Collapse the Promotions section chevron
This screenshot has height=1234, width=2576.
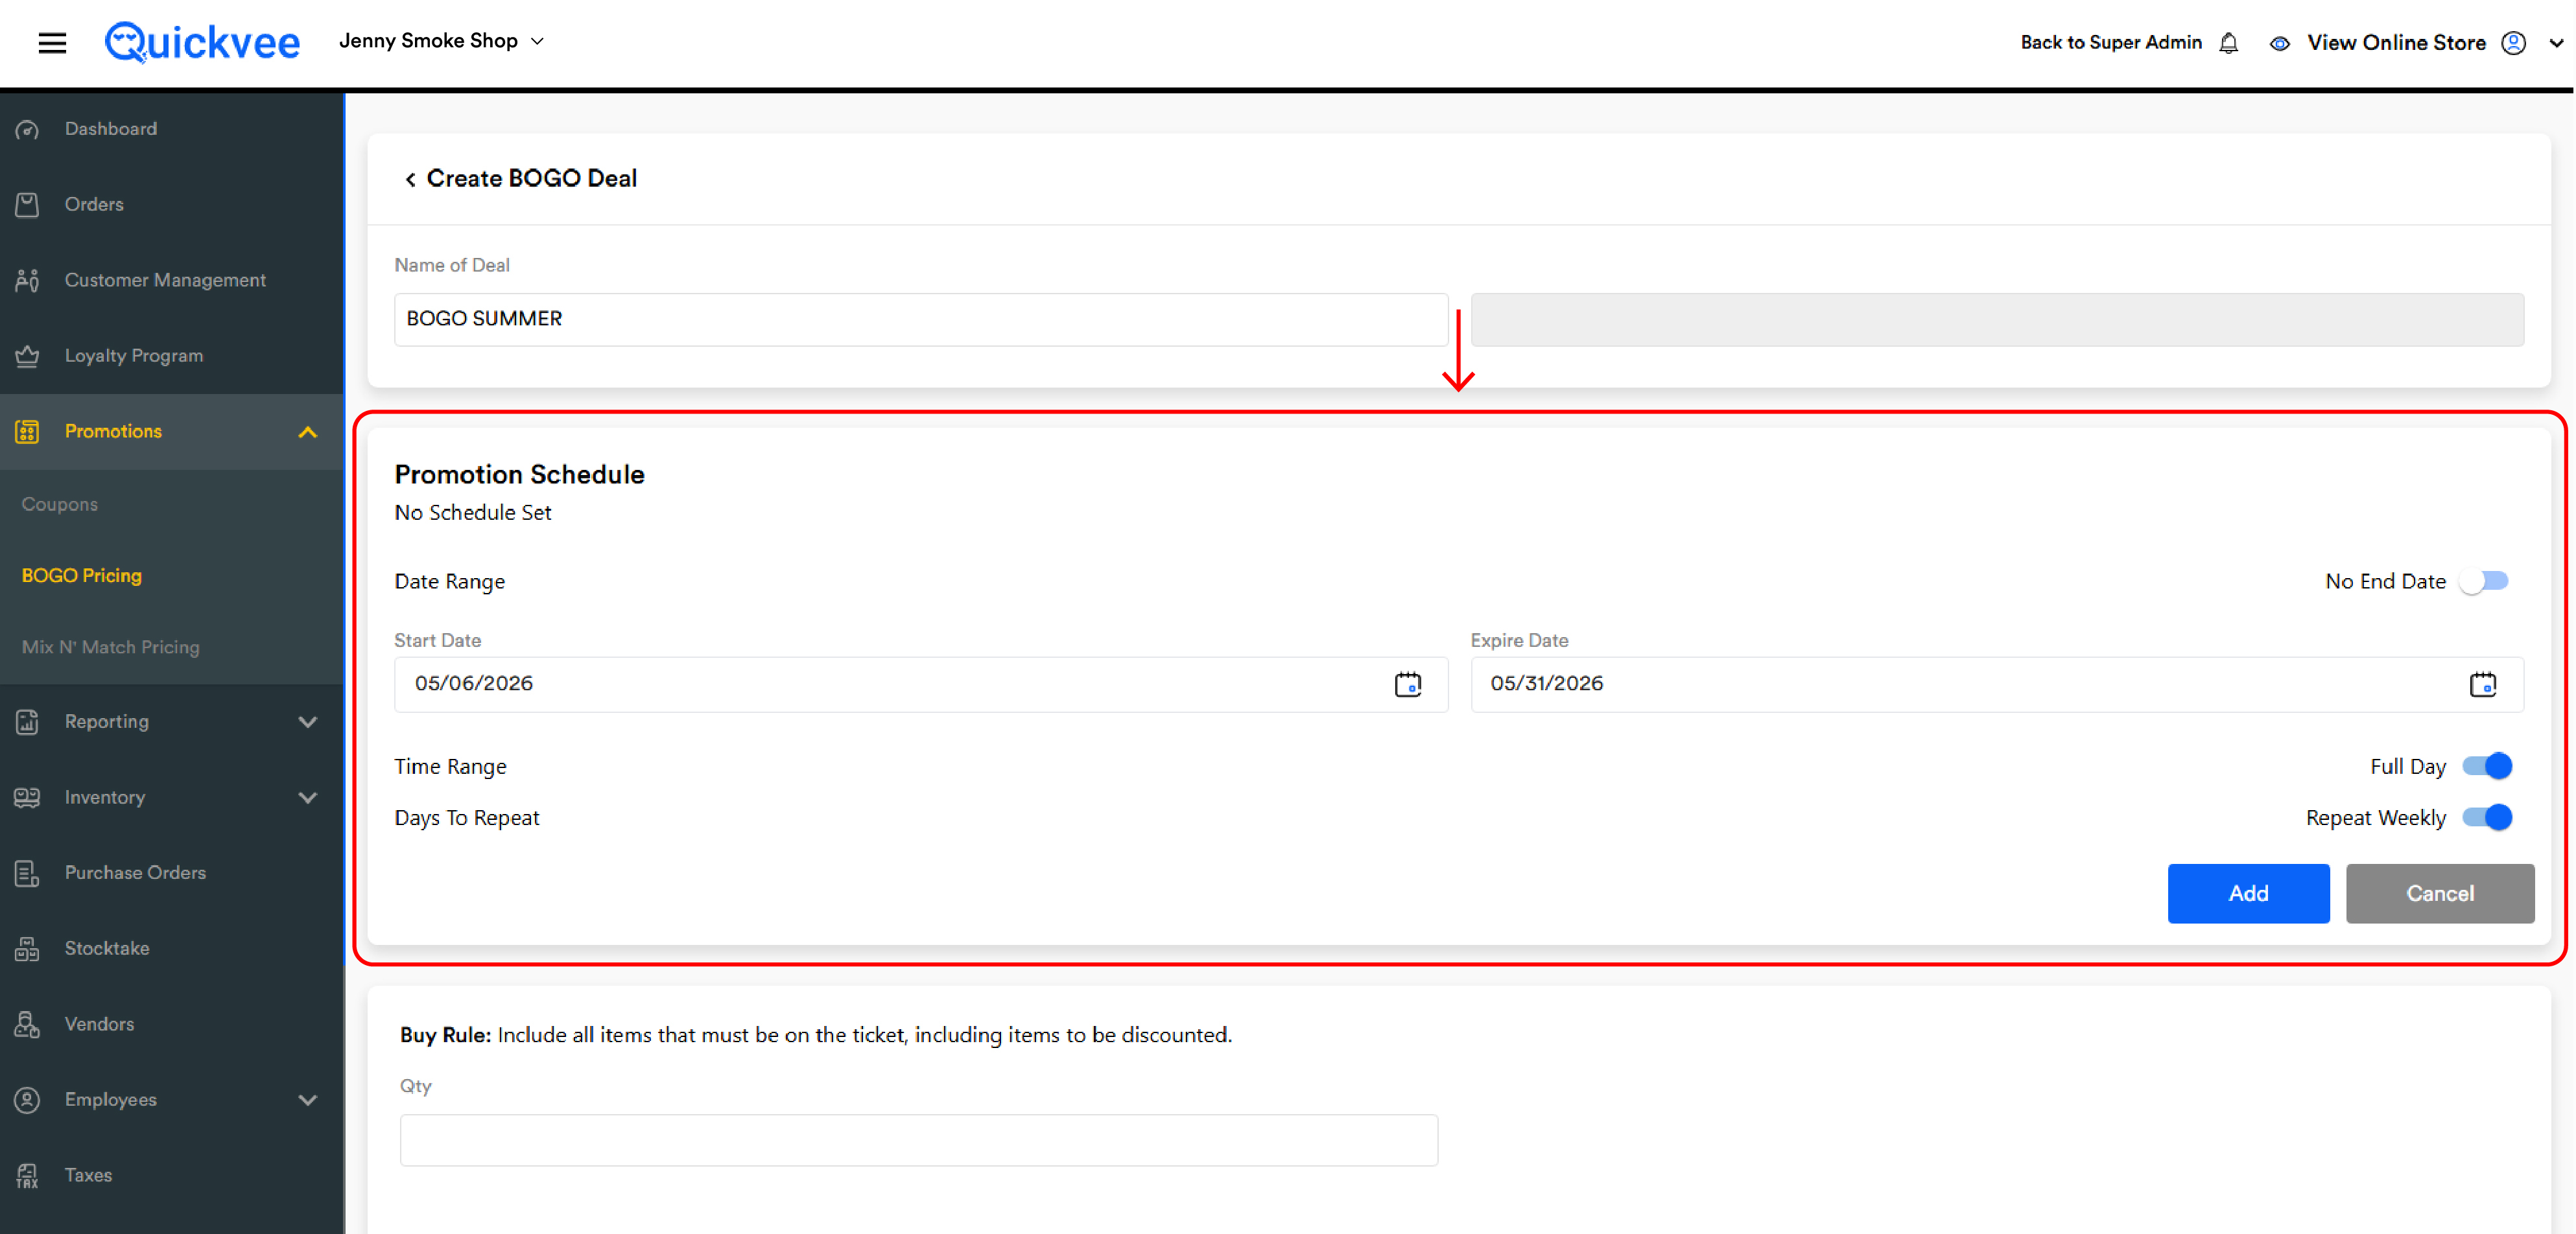[x=307, y=432]
